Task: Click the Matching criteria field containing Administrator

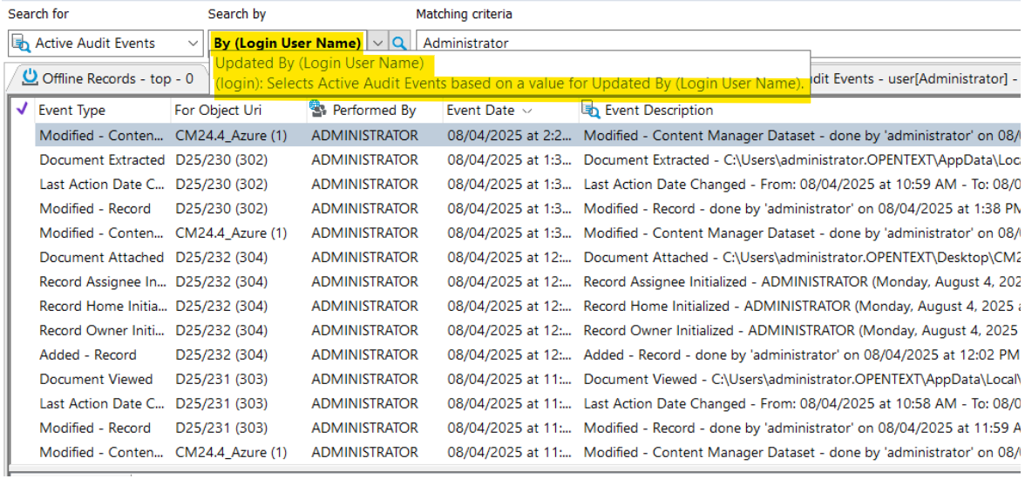Action: coord(720,44)
